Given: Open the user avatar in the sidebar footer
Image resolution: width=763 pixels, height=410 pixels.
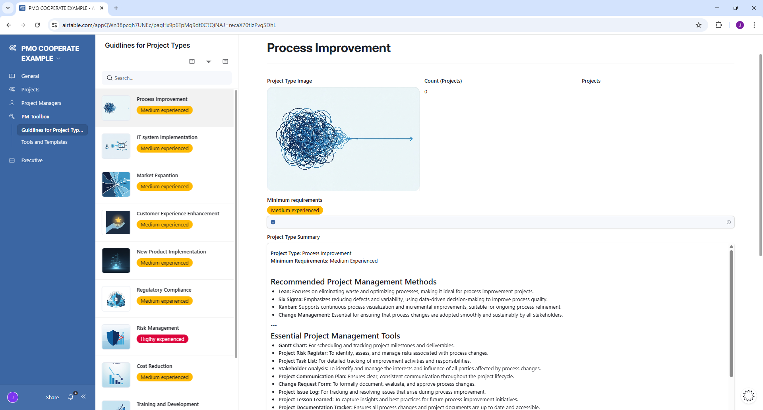Looking at the screenshot, I should pos(13,397).
